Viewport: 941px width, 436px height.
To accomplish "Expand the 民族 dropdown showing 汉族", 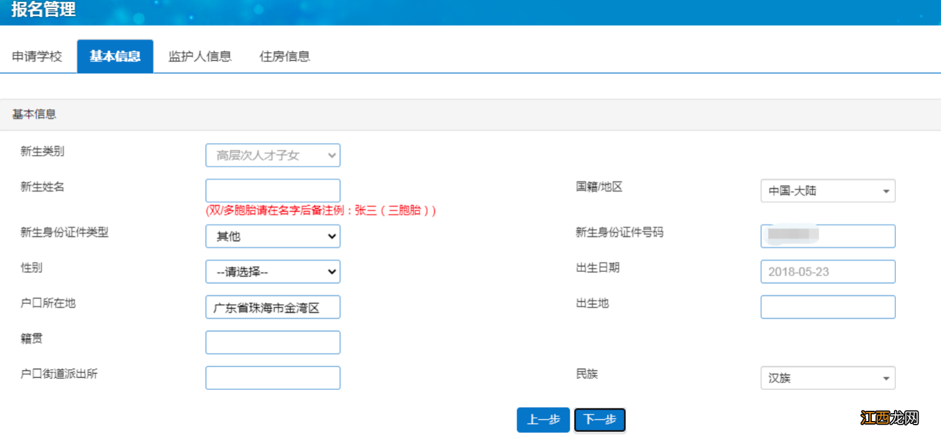I will (828, 378).
